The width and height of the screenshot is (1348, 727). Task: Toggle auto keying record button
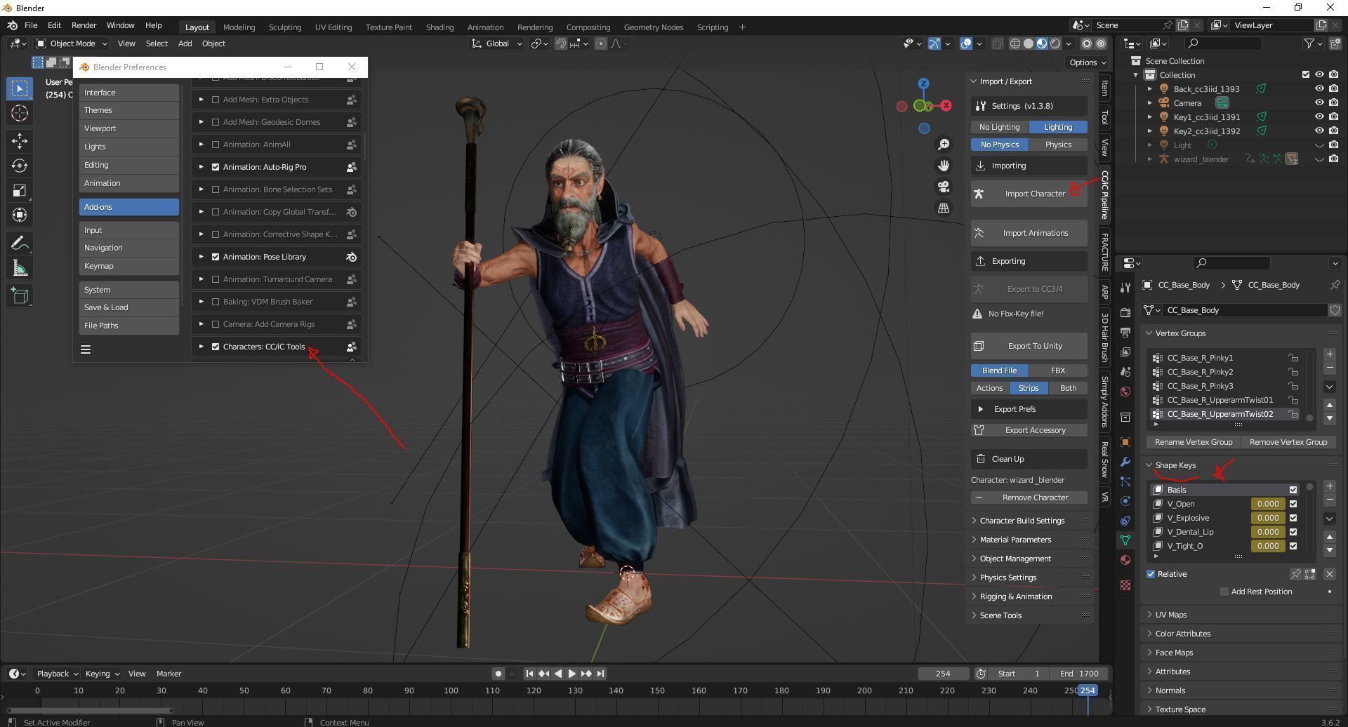498,674
